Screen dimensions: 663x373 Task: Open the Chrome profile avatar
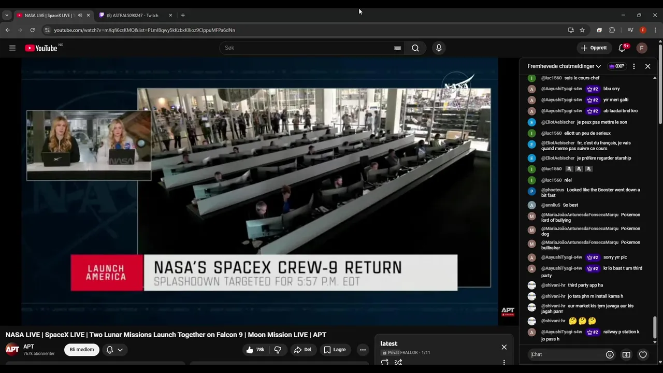[x=643, y=30]
